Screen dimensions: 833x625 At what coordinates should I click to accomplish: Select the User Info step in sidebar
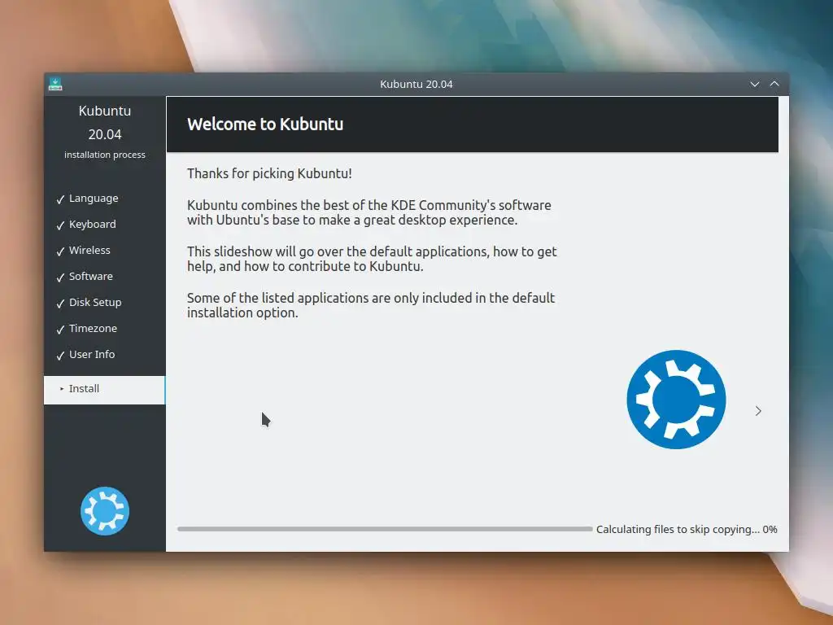click(92, 355)
